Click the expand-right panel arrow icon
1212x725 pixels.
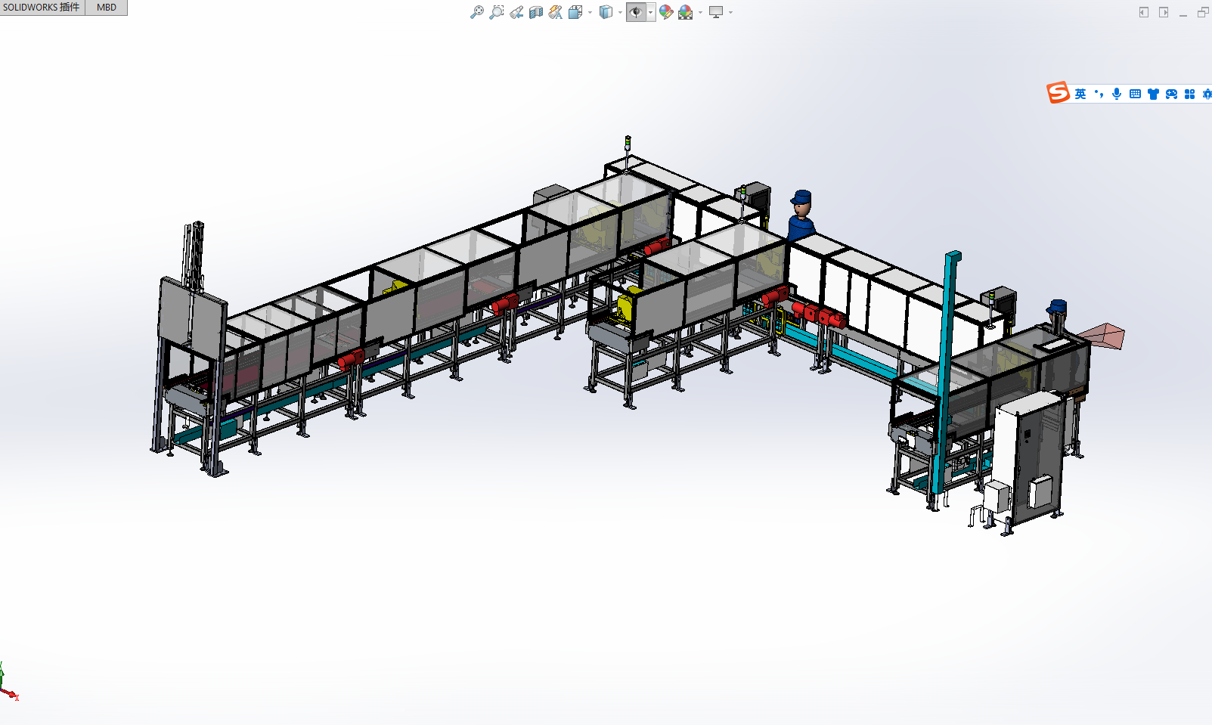1164,12
